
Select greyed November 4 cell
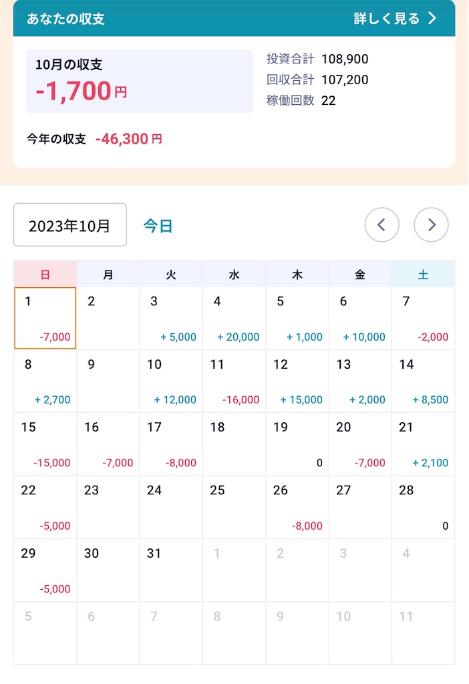tap(423, 570)
